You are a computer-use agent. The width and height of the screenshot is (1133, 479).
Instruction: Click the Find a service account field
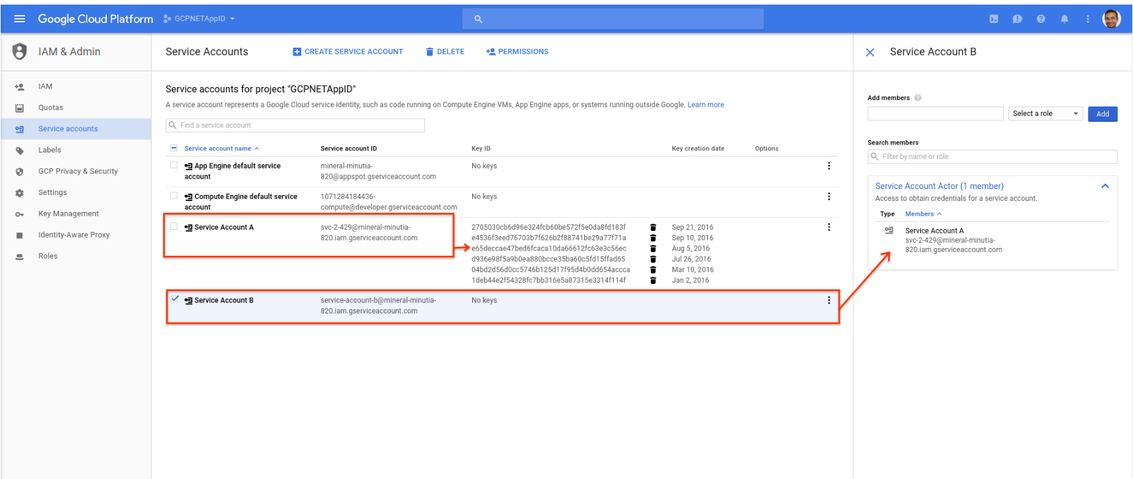[x=295, y=125]
